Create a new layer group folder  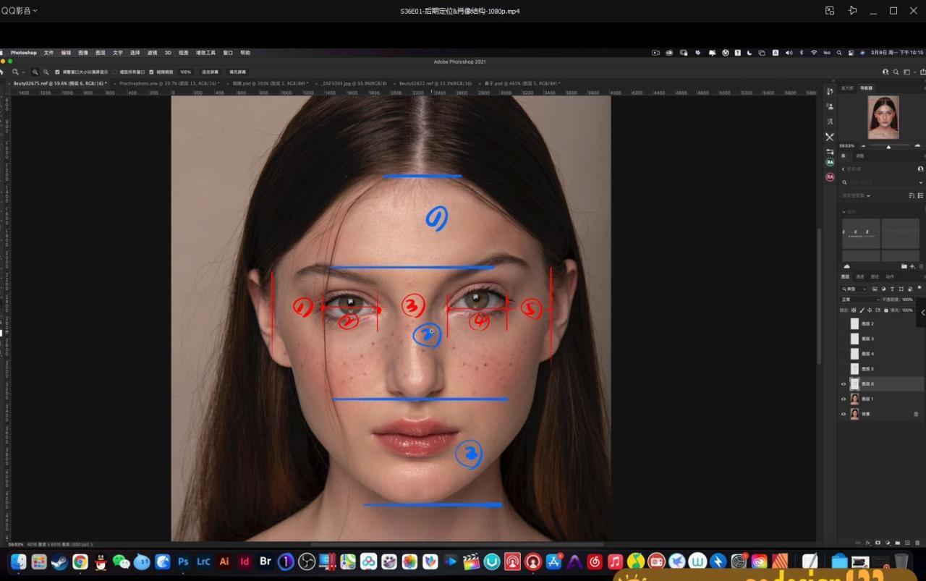pyautogui.click(x=898, y=543)
